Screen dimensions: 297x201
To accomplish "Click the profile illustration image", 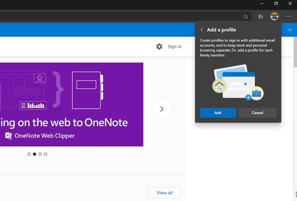I will pyautogui.click(x=238, y=82).
